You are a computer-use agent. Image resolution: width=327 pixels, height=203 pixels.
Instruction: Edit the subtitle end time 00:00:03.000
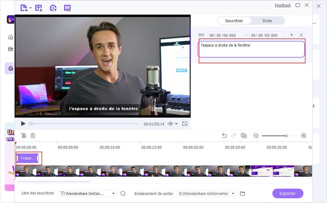point(267,35)
